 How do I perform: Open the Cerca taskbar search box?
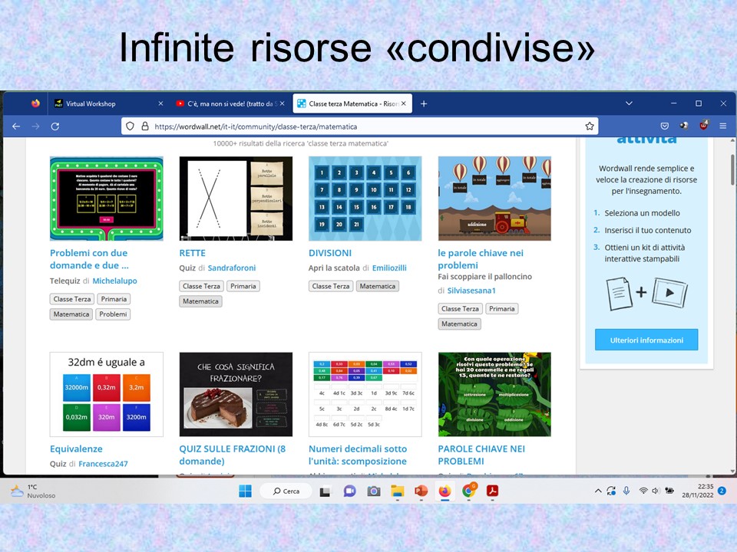click(x=286, y=491)
